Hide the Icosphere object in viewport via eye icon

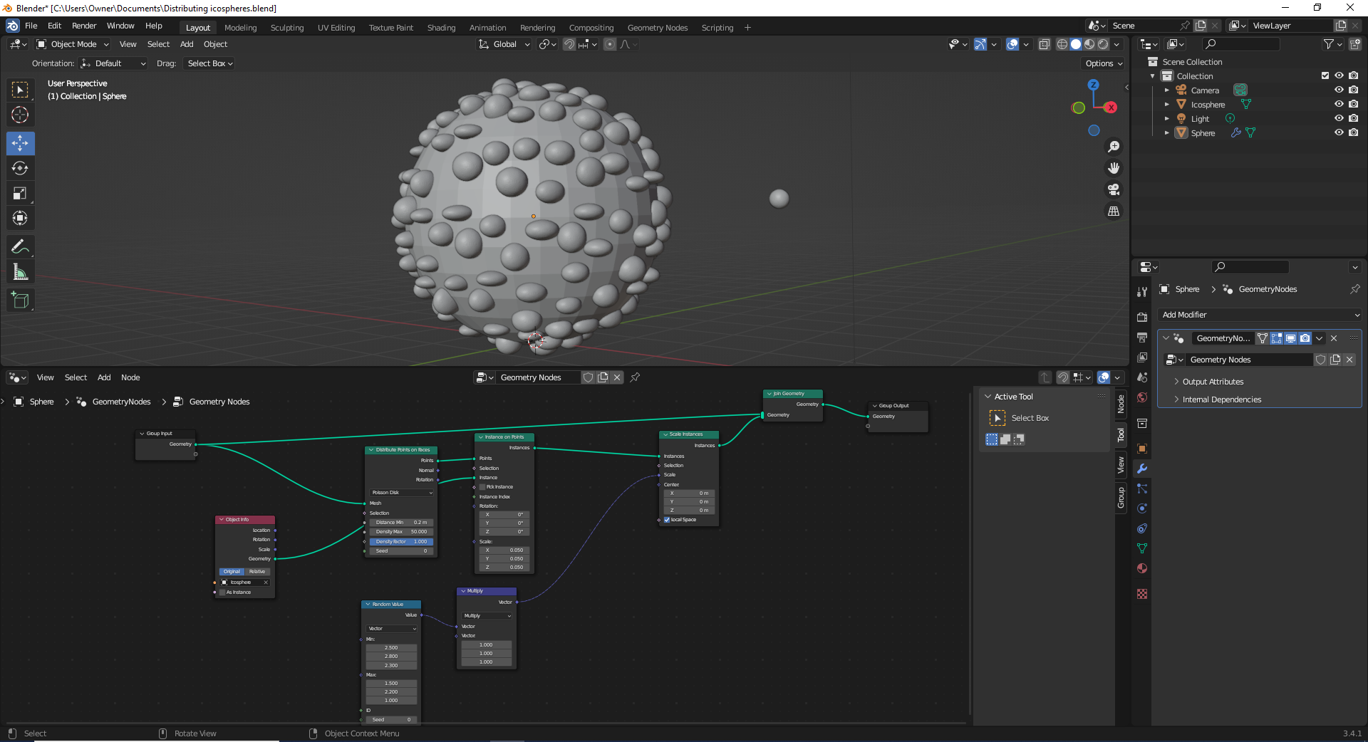[1339, 104]
